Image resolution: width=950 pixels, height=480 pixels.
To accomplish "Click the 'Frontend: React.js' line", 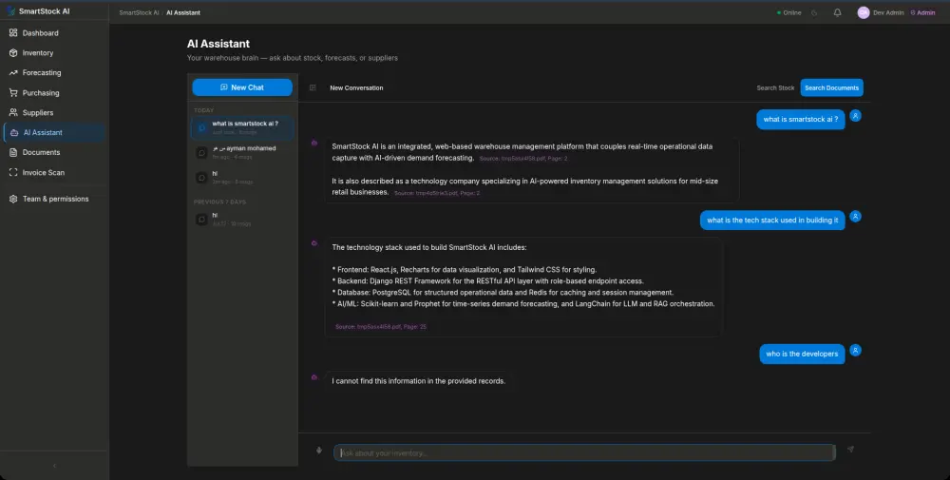I will 465,270.
